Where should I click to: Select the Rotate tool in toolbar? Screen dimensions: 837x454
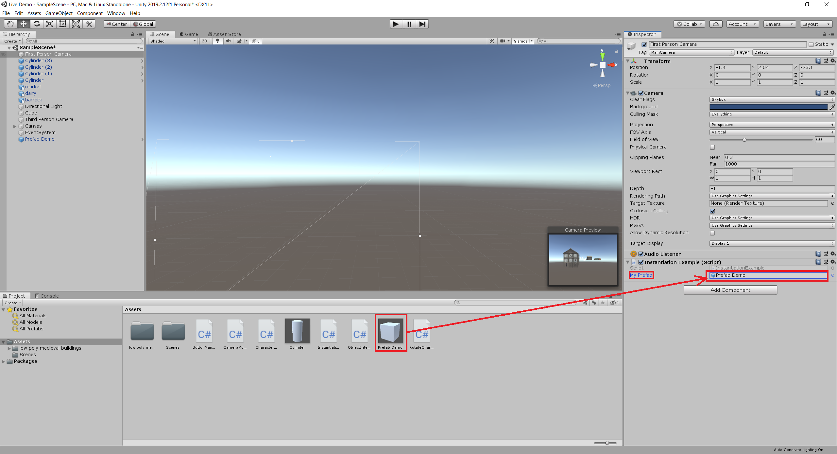point(36,24)
